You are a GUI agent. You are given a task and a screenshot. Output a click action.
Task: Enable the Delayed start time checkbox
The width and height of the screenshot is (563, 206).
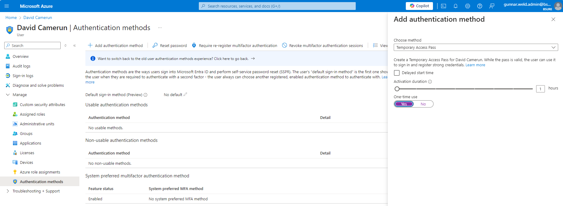[397, 73]
